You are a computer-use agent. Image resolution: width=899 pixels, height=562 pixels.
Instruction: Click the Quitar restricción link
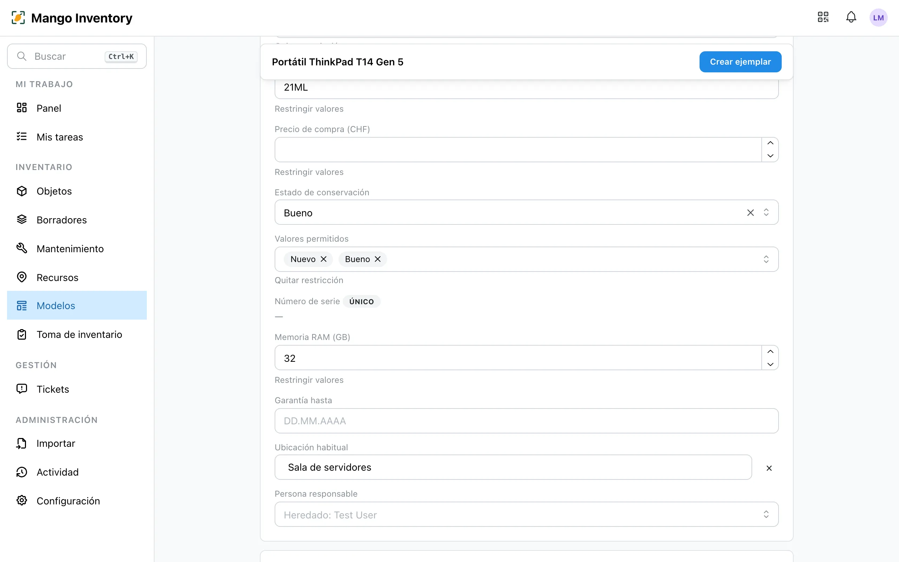pyautogui.click(x=309, y=280)
